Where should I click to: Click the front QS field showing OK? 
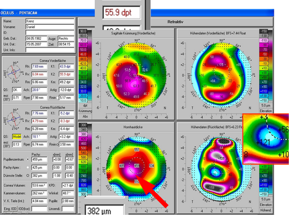point(17,90)
